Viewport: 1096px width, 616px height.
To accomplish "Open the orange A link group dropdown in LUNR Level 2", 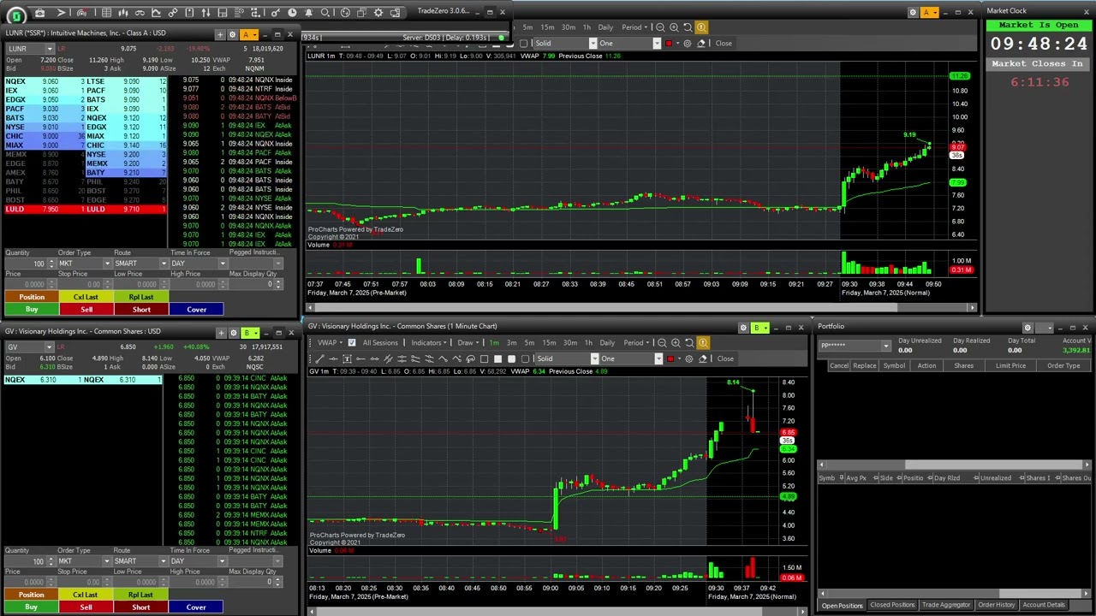I will coord(248,34).
